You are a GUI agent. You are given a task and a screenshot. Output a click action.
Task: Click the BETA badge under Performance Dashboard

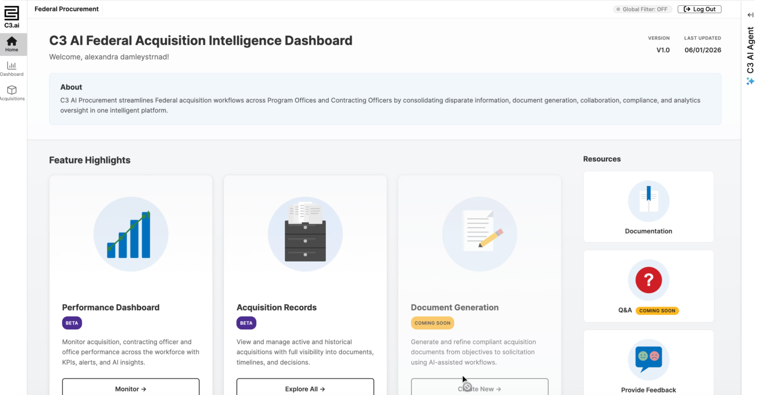coord(72,323)
